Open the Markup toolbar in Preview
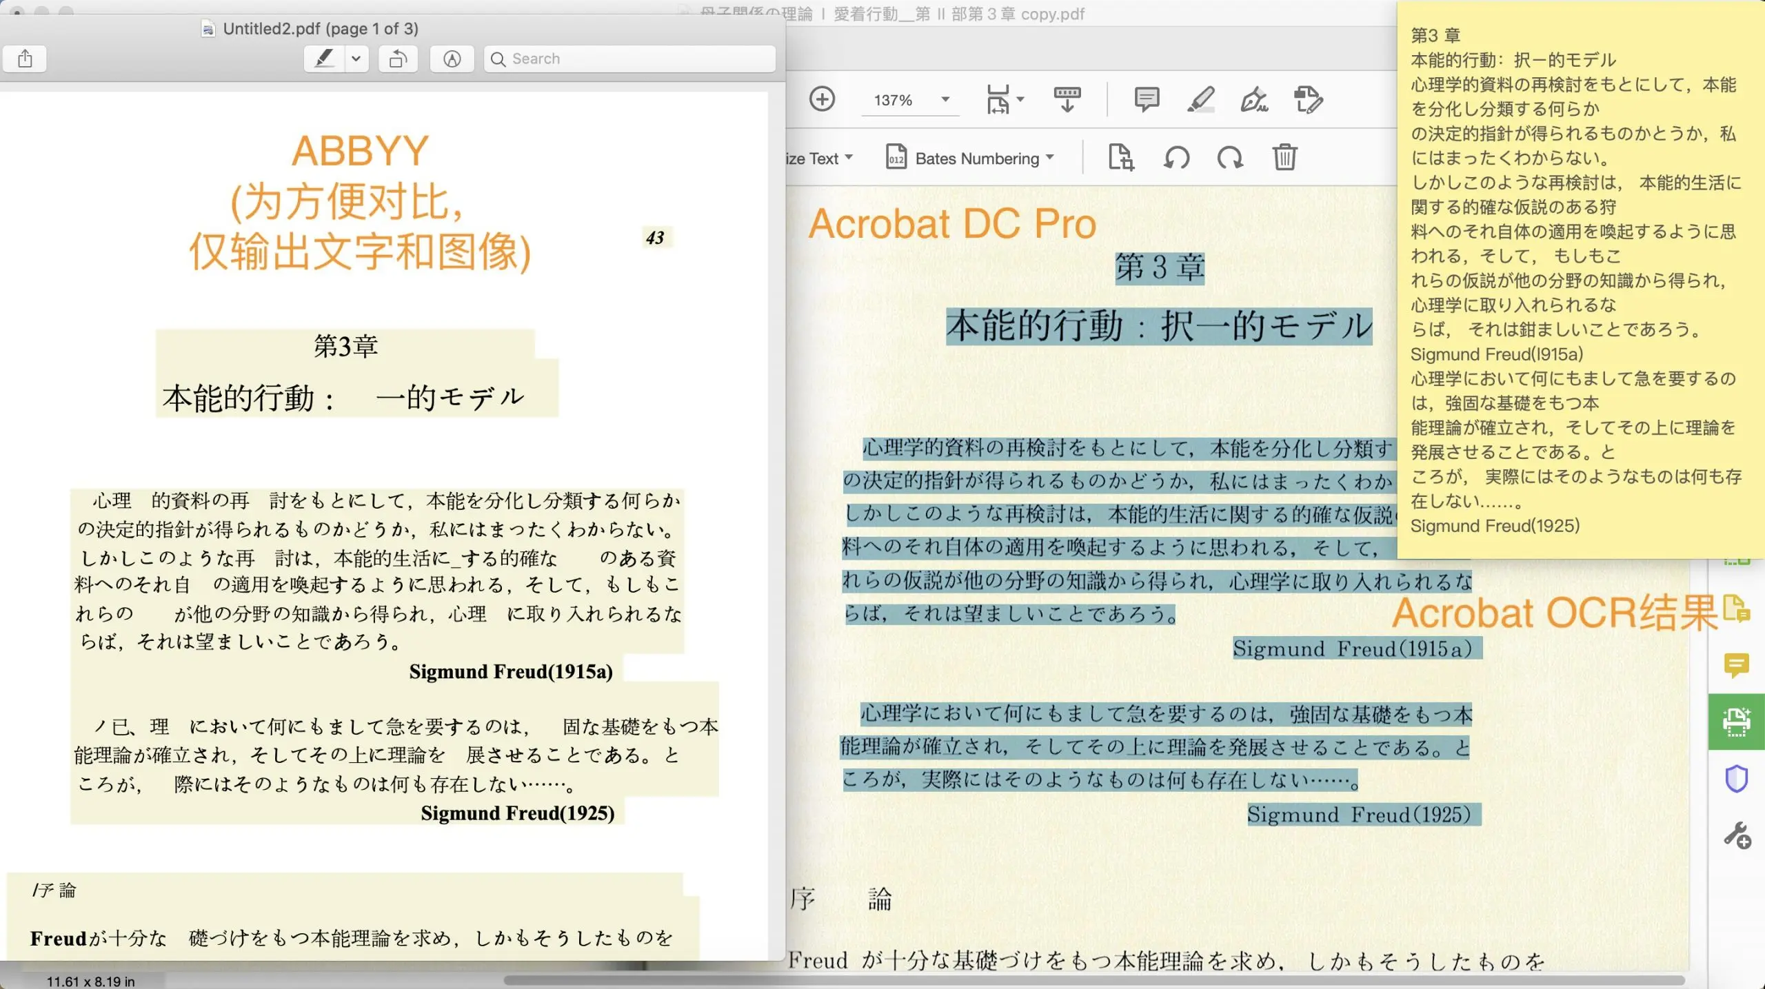The height and width of the screenshot is (989, 1765). click(452, 59)
